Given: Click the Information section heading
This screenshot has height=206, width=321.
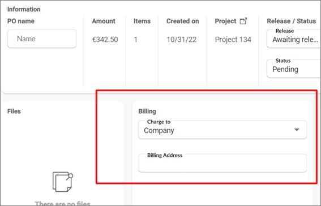Looking at the screenshot, I should pyautogui.click(x=24, y=9).
